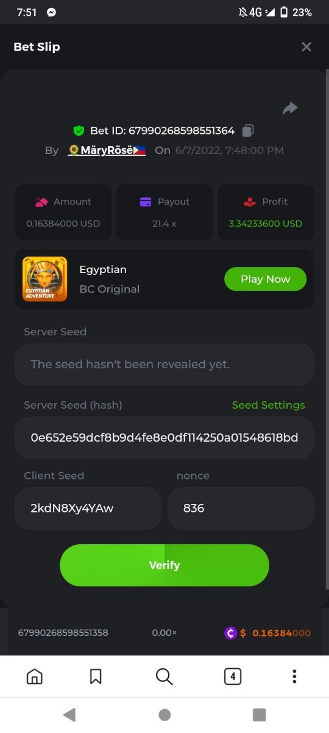The image size is (329, 733).
Task: Open the browser home icon
Action: [x=35, y=676]
